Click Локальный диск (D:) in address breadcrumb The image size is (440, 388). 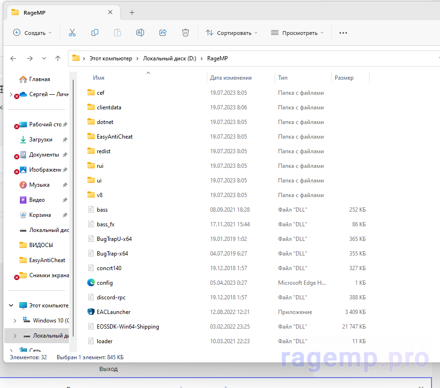pyautogui.click(x=169, y=58)
